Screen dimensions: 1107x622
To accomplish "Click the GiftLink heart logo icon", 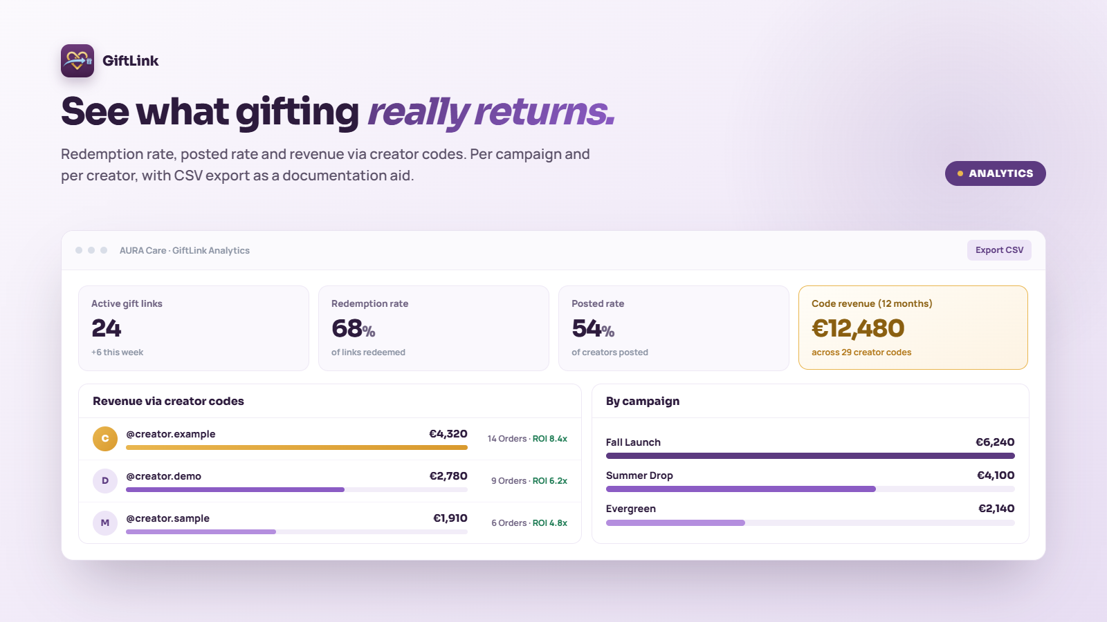I will pyautogui.click(x=77, y=61).
